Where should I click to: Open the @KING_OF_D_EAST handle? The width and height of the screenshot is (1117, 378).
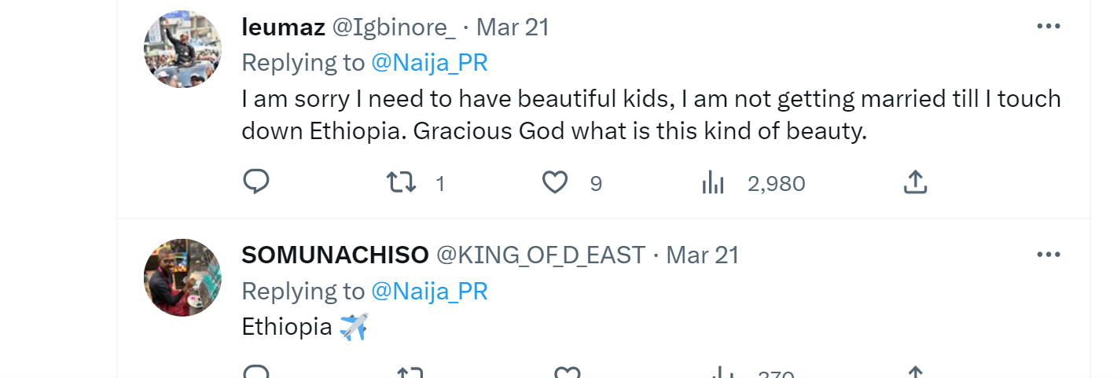541,255
